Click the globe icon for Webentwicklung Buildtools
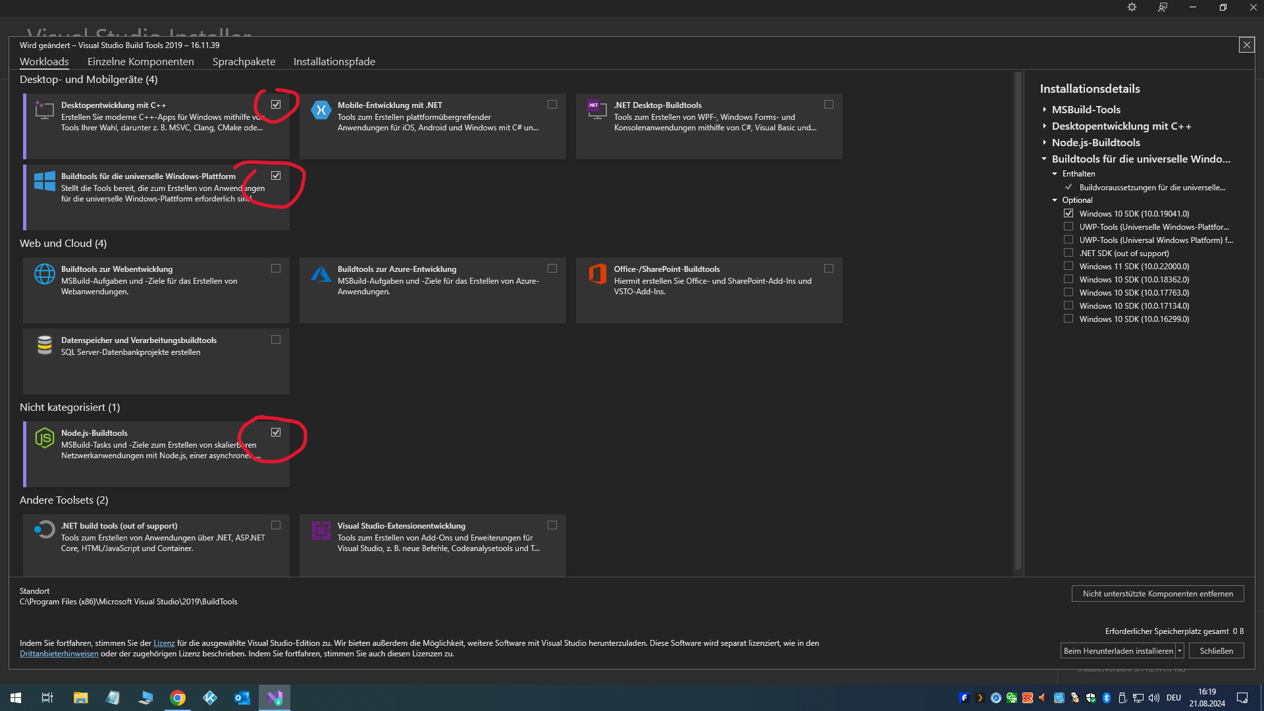Viewport: 1264px width, 711px height. [x=44, y=274]
